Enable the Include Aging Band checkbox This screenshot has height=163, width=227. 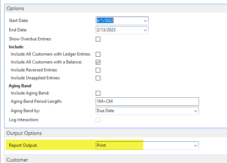pyautogui.click(x=98, y=93)
